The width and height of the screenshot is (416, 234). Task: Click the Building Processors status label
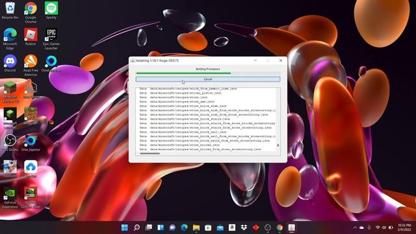pos(208,69)
